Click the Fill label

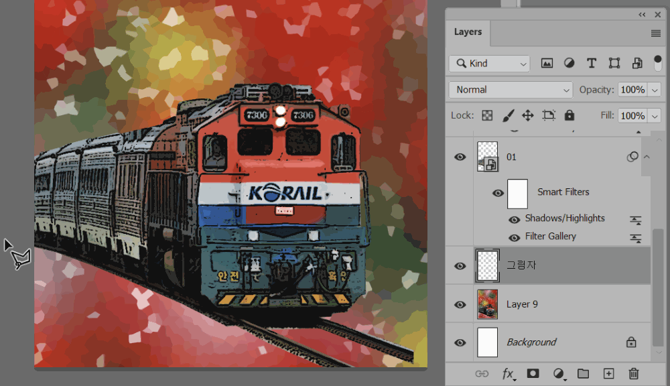(x=607, y=115)
